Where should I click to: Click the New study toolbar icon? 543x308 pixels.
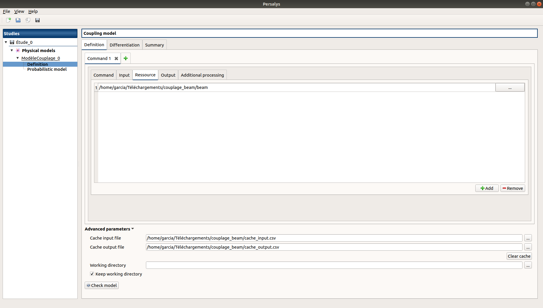coord(8,20)
